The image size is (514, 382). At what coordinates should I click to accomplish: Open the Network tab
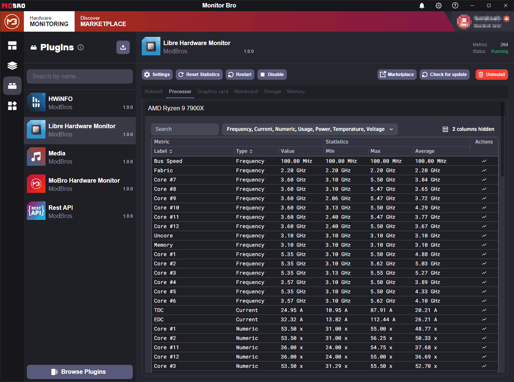154,92
